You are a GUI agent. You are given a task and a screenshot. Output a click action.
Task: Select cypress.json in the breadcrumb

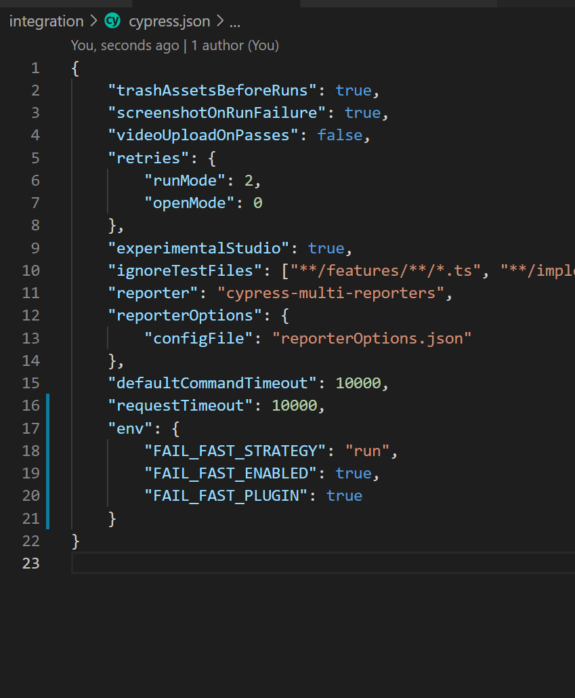click(x=169, y=22)
